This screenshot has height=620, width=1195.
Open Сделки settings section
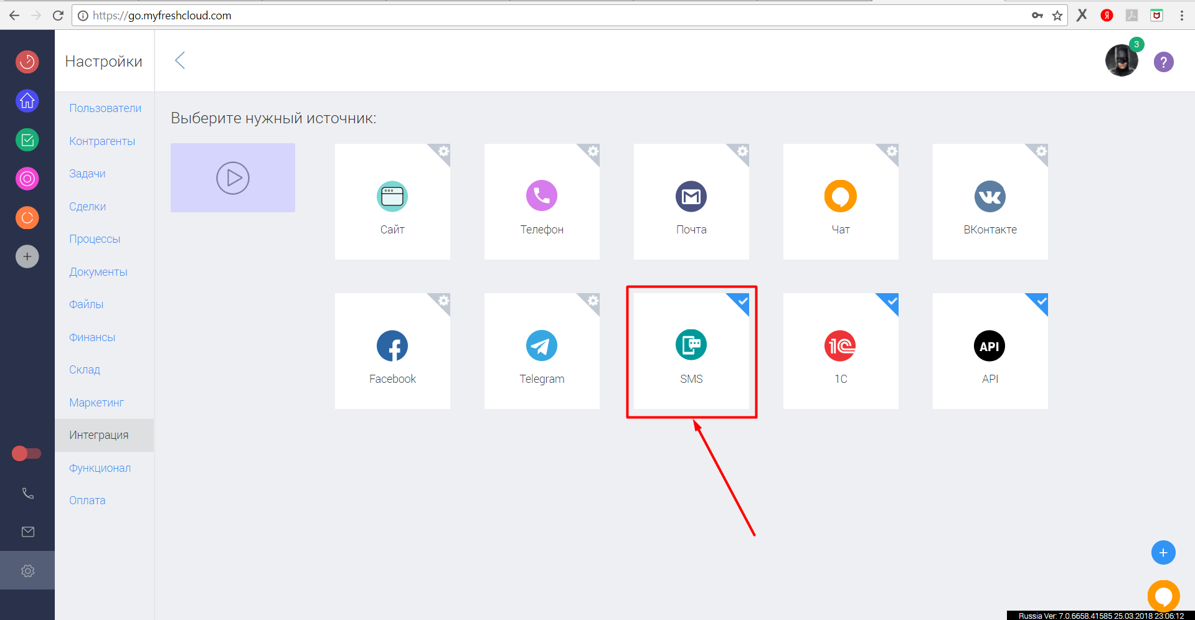click(88, 207)
